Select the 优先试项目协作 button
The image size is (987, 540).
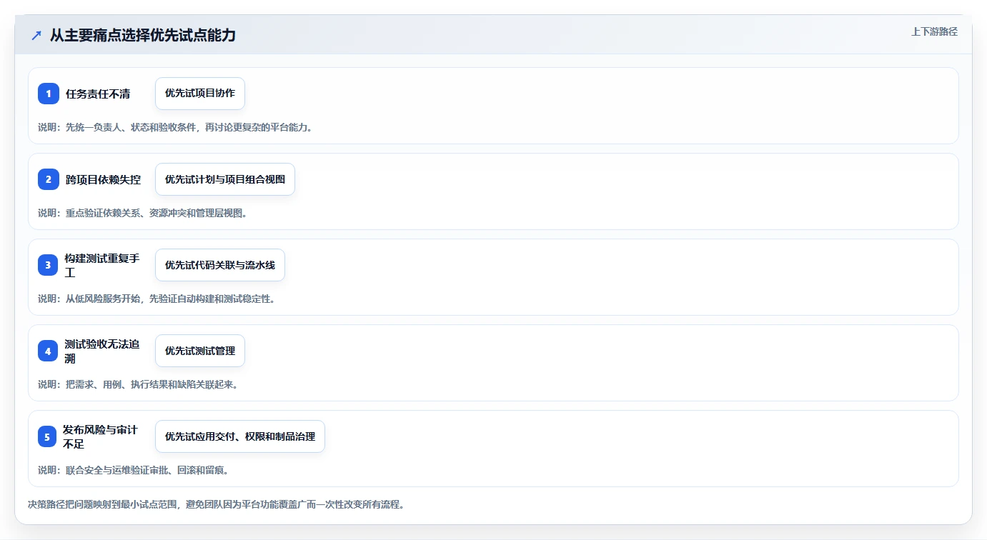(200, 94)
